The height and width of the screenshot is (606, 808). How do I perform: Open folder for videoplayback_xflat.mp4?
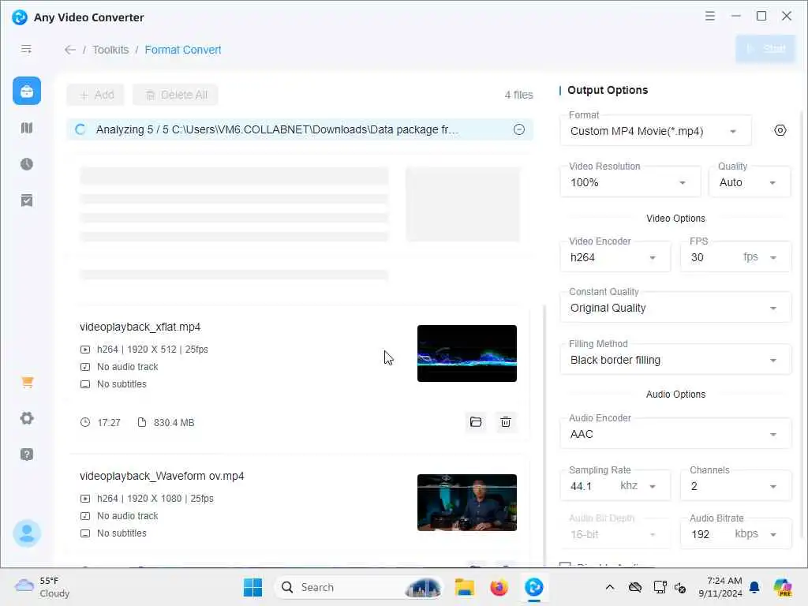click(x=476, y=422)
